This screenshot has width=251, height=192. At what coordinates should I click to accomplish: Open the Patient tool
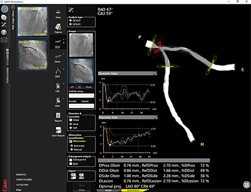(x=58, y=29)
